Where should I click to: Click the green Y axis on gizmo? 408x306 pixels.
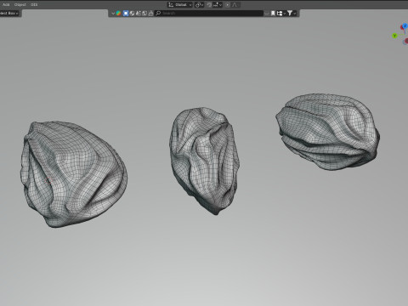[394, 36]
